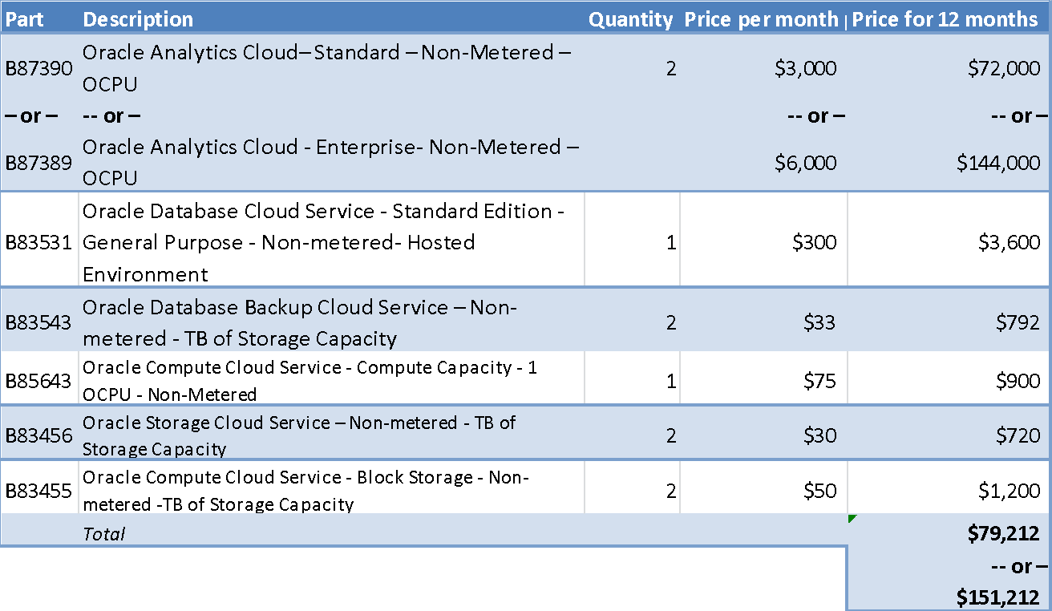This screenshot has height=611, width=1052.
Task: Click the $3,600 yearly price cell
Action: pyautogui.click(x=1010, y=242)
